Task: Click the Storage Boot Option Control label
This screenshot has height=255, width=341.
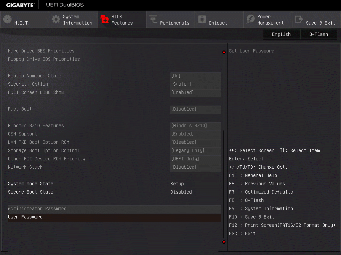Action: (x=44, y=150)
